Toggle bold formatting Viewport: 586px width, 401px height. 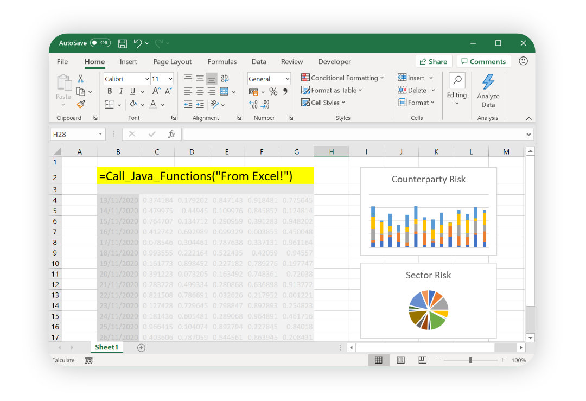[x=110, y=91]
